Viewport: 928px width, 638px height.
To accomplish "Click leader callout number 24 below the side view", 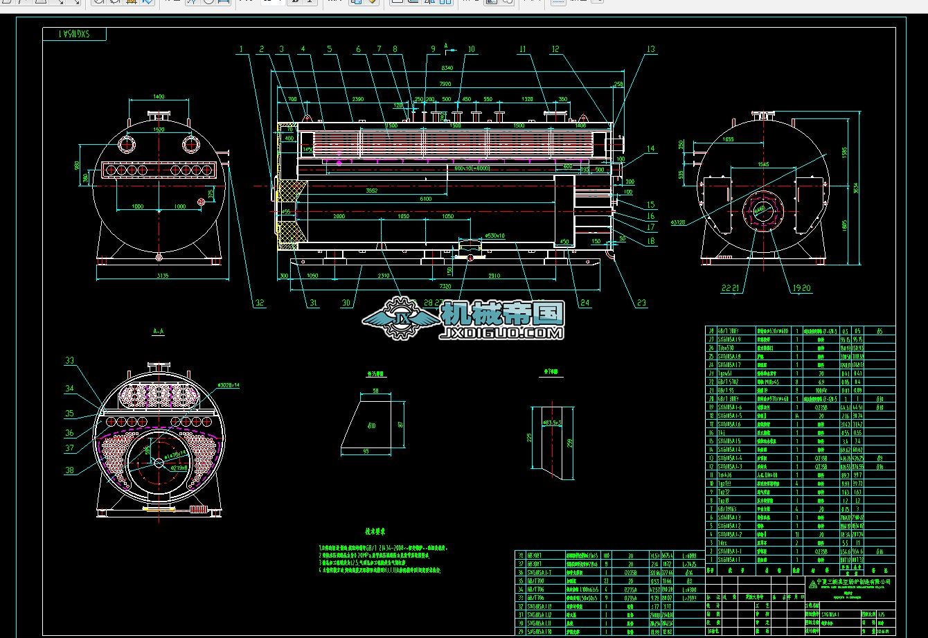I will tap(585, 302).
